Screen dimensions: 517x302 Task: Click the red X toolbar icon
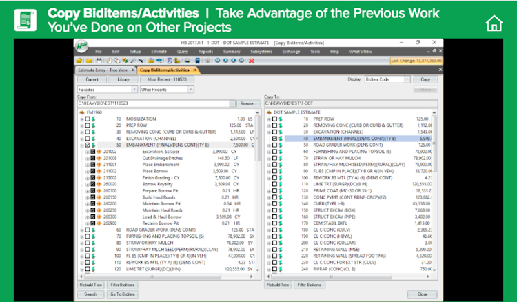coord(252,61)
